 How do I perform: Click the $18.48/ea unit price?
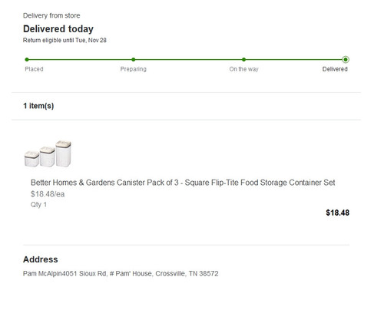(x=48, y=194)
